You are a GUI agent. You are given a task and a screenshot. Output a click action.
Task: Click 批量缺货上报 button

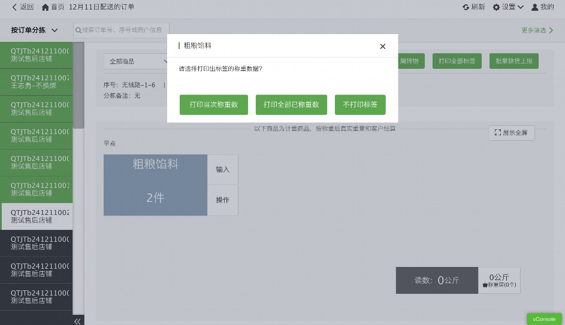coord(514,61)
